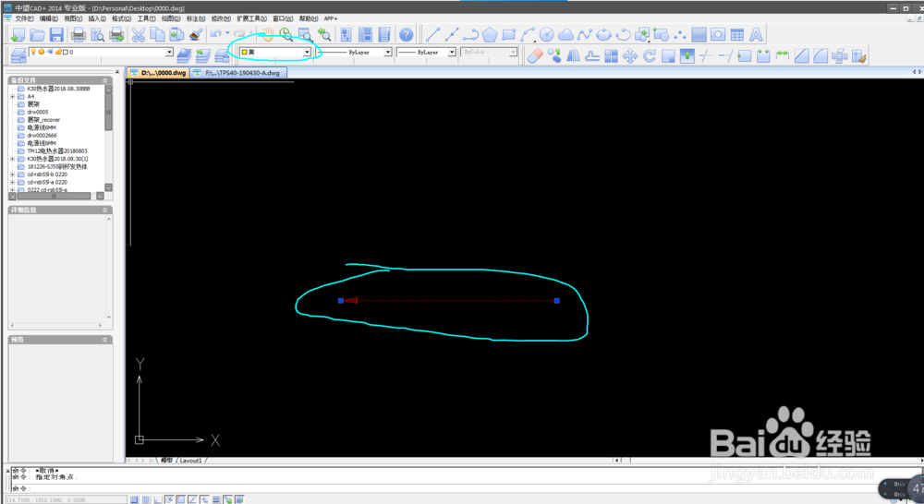Open the 格式 menu
The height and width of the screenshot is (504, 924).
[121, 18]
